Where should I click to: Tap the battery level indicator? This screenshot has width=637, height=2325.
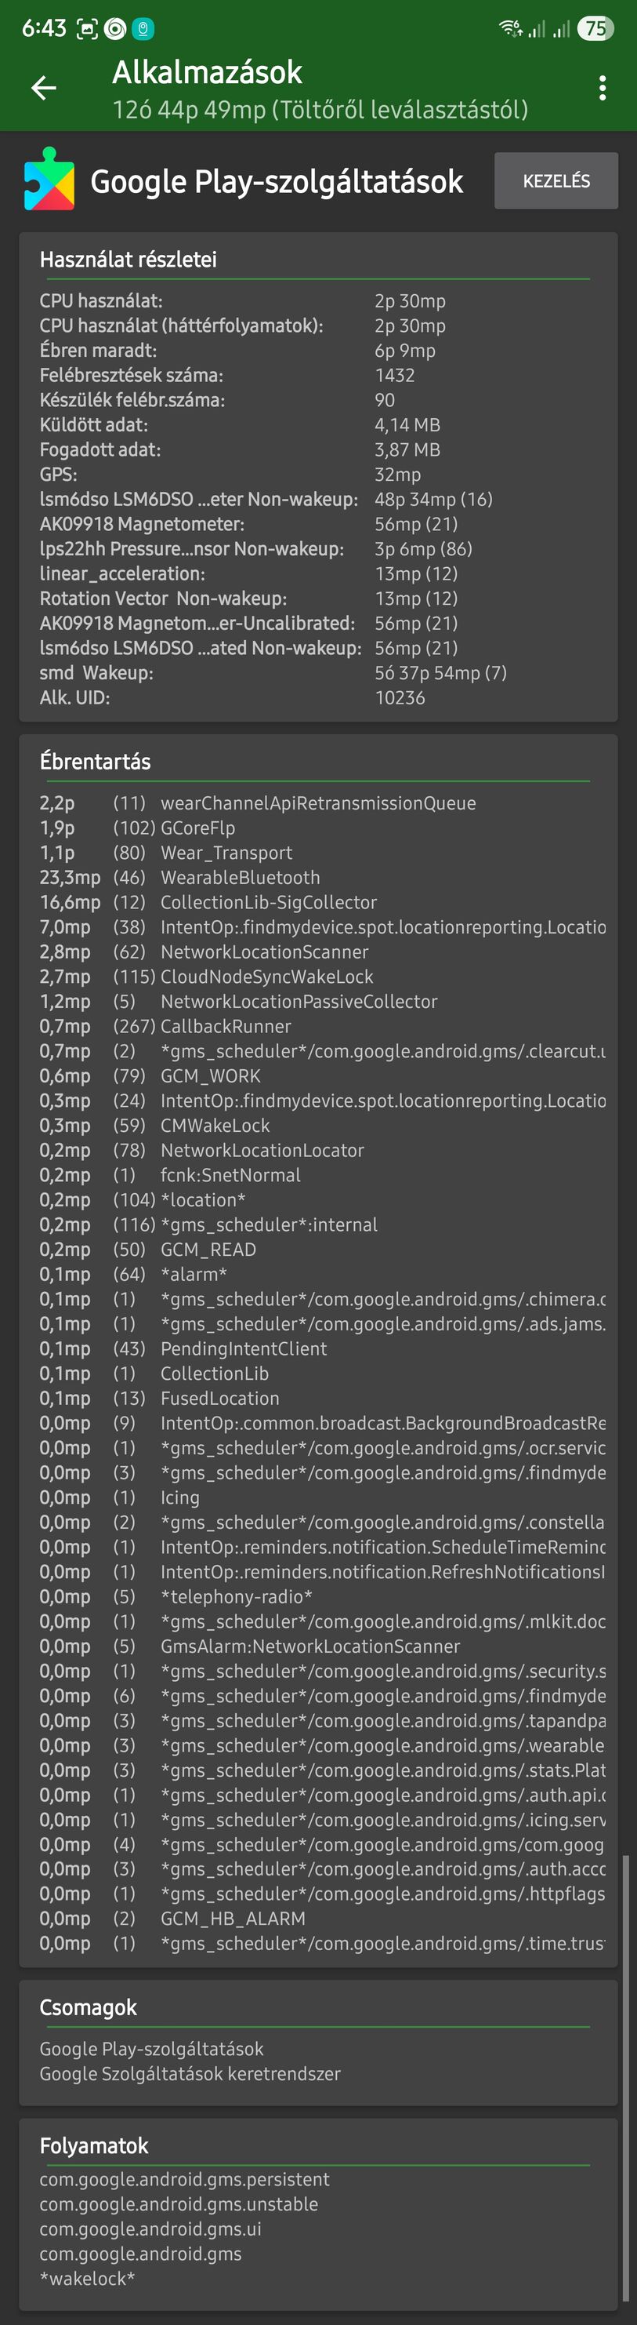595,29
